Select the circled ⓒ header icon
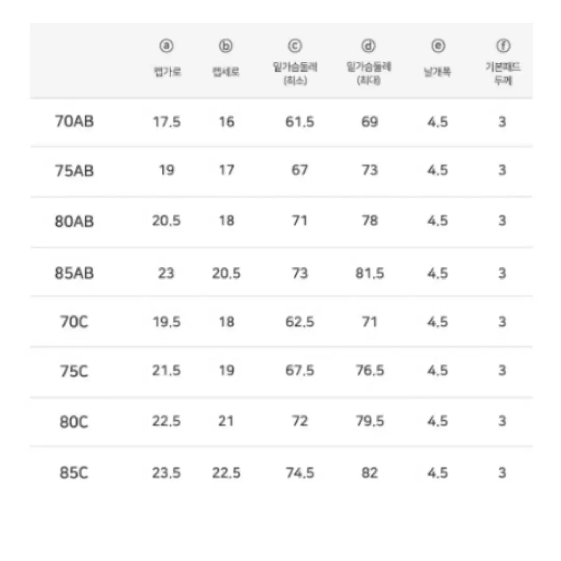The image size is (561, 561). tap(295, 46)
